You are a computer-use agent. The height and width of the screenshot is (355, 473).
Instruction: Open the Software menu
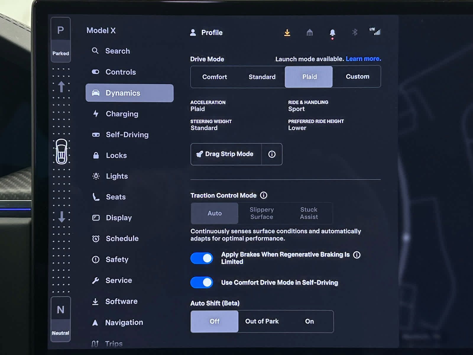point(129,302)
